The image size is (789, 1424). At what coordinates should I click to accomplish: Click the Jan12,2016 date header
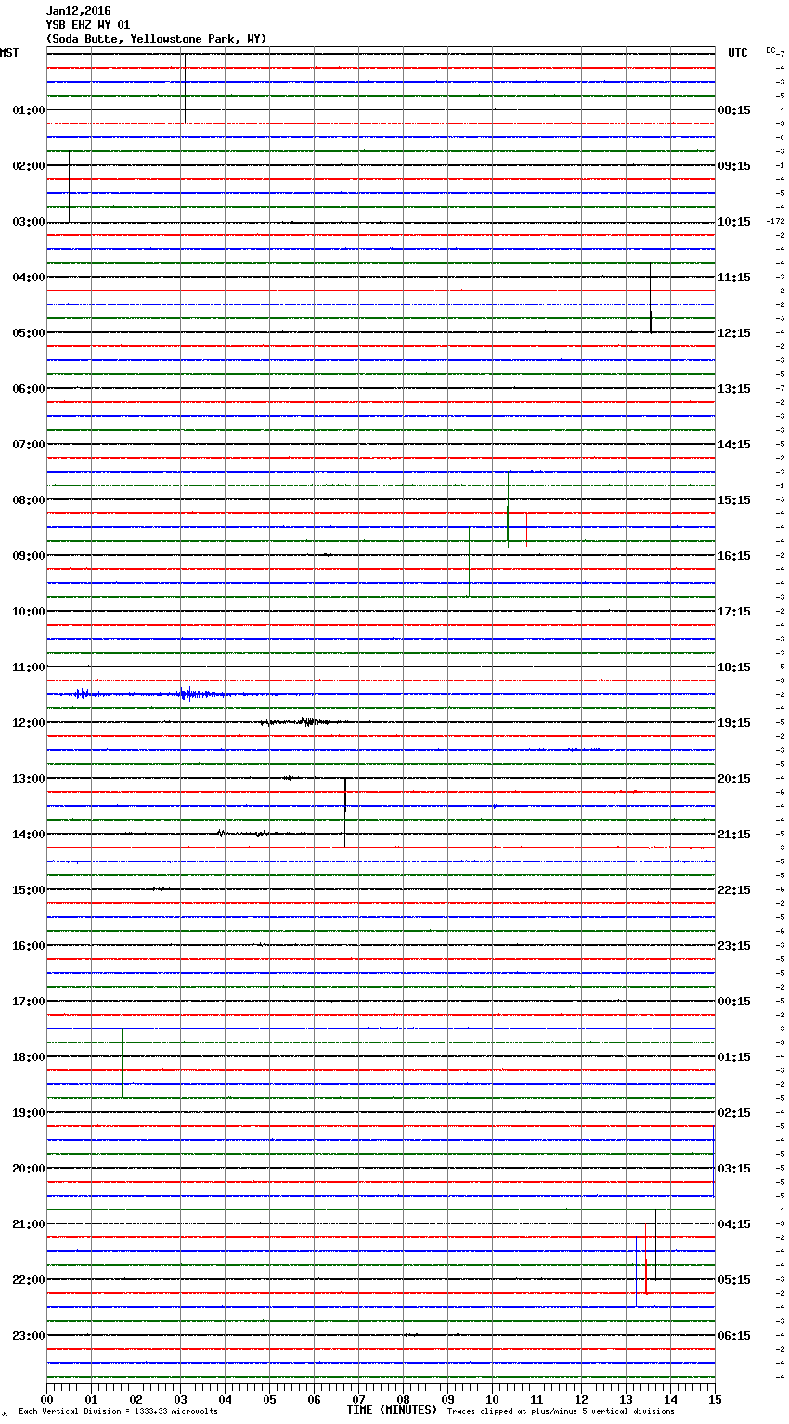(x=78, y=11)
